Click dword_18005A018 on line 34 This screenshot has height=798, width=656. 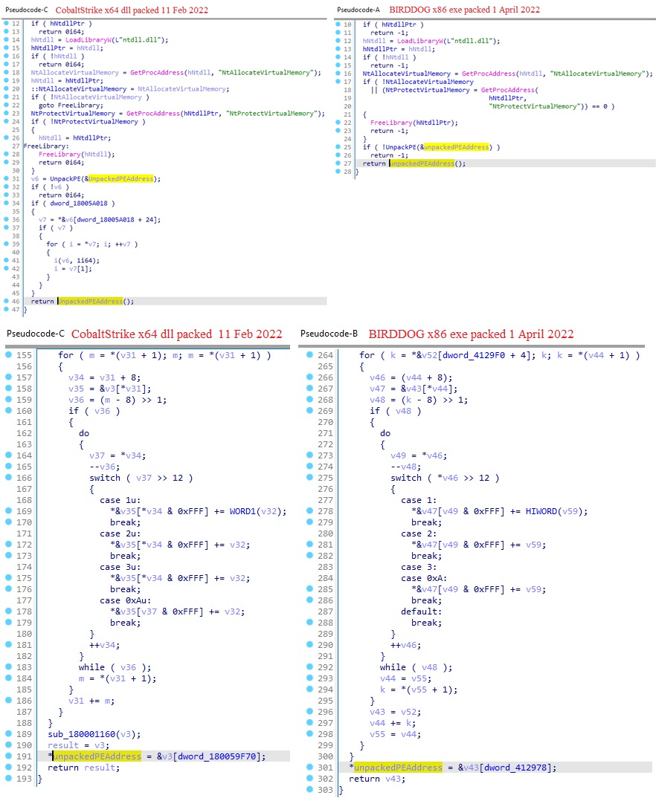point(79,203)
